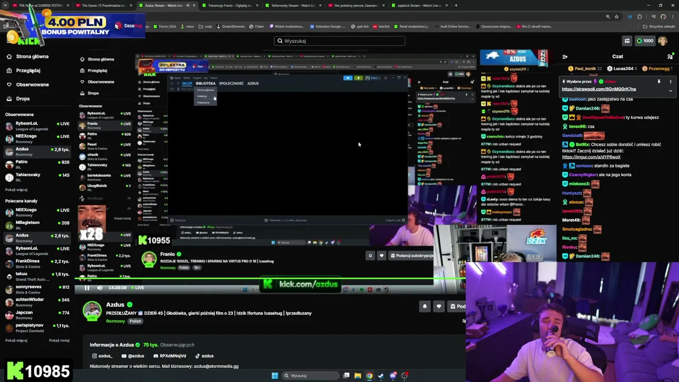Switch to Transmisja Franio tab
The width and height of the screenshot is (679, 382).
[x=230, y=5]
